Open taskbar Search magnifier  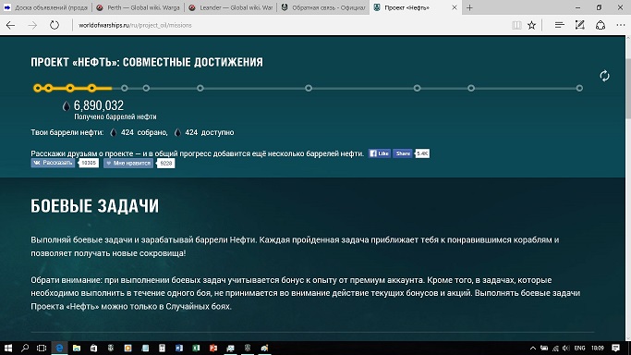25,349
